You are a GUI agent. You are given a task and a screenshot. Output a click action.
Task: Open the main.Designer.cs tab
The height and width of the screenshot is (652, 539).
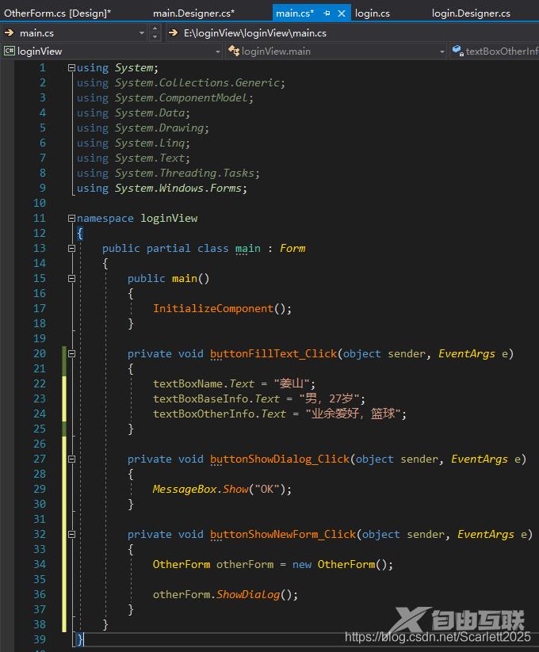pos(193,13)
